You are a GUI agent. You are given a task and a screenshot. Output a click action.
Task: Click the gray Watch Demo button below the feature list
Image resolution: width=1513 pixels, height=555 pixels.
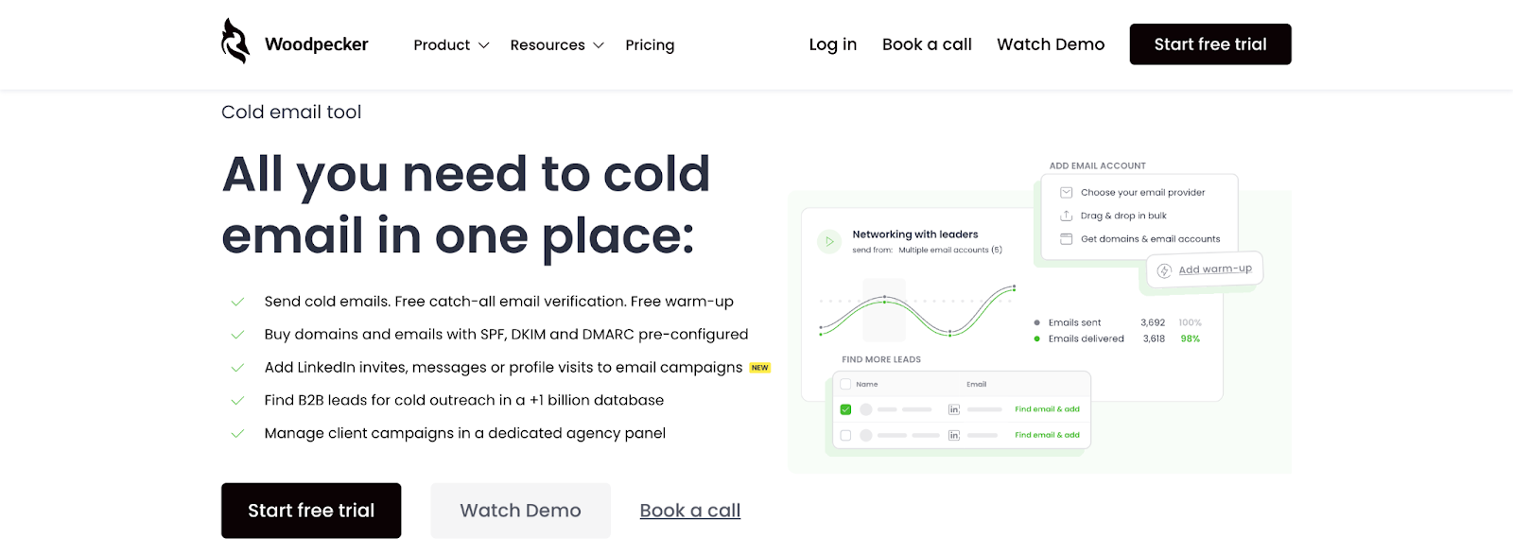tap(520, 511)
